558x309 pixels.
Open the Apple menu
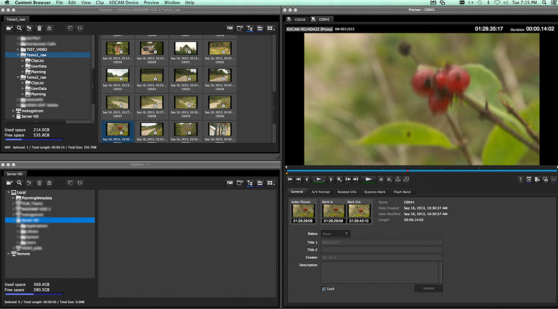[x=7, y=2]
